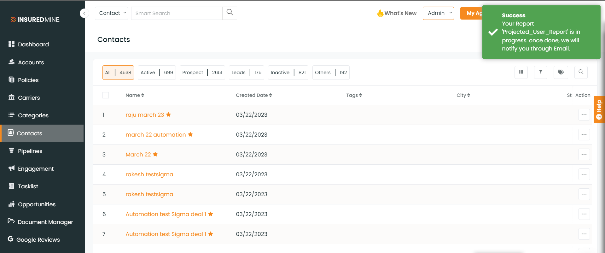The width and height of the screenshot is (605, 253).
Task: Click the Smart Search magnifier button
Action: pos(230,13)
